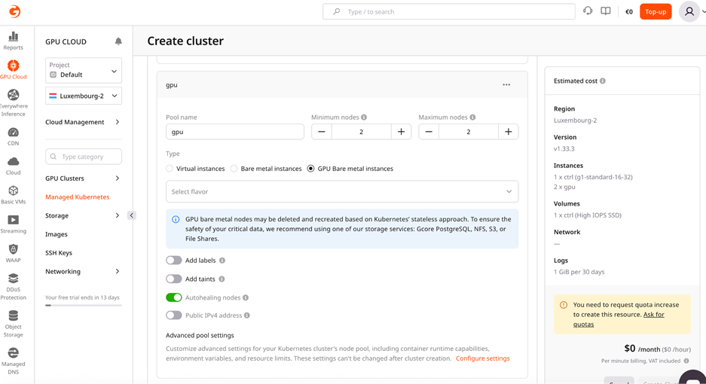Select Virtual instances radio button
The width and height of the screenshot is (706, 384).
point(170,169)
